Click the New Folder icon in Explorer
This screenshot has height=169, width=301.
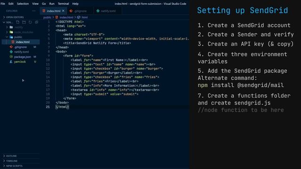[24, 22]
